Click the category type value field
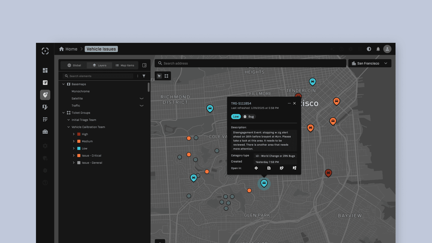This screenshot has width=432, height=243. (x=275, y=156)
